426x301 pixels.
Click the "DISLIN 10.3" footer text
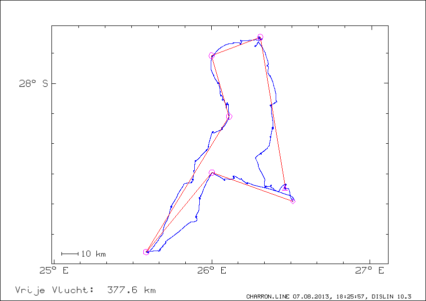pyautogui.click(x=392, y=297)
